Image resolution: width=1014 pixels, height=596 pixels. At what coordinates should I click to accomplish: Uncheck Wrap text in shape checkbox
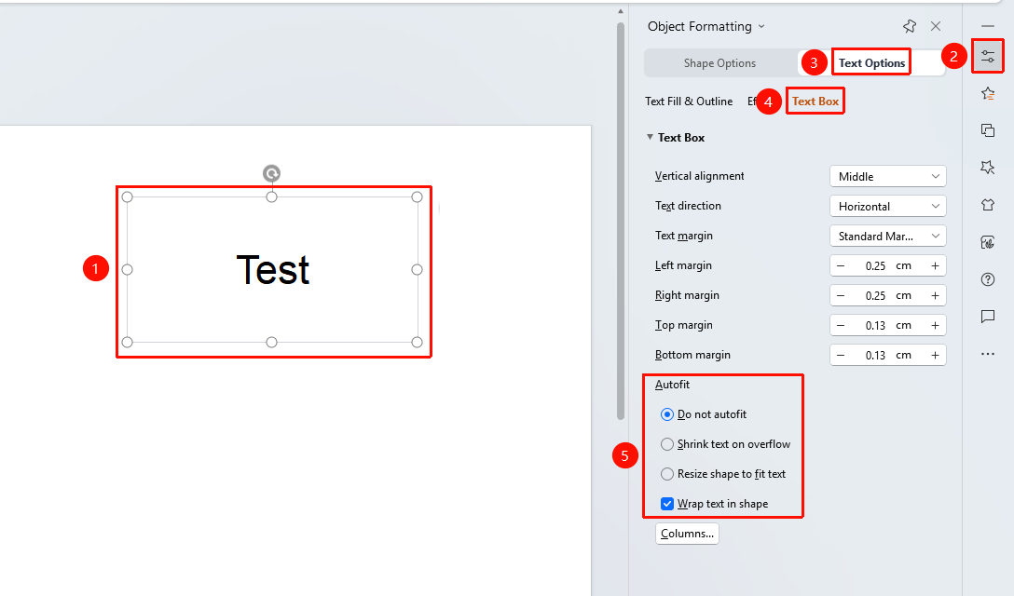click(667, 504)
